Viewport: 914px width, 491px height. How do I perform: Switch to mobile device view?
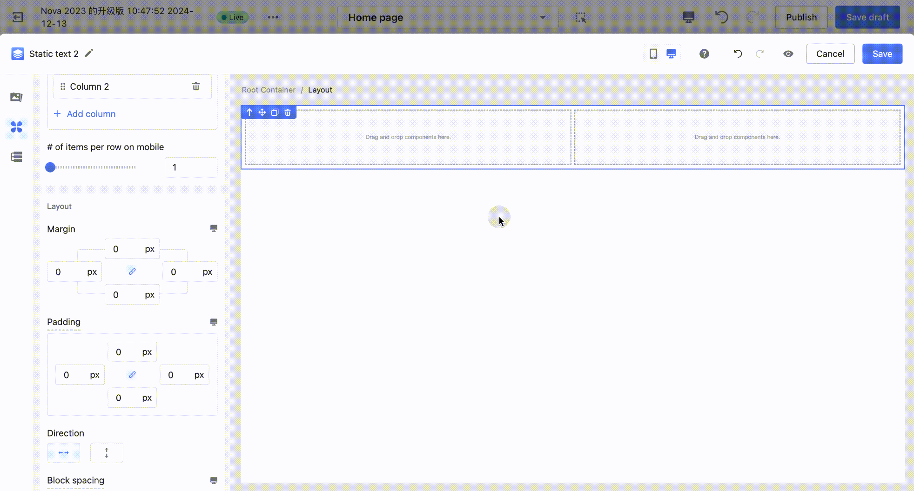653,54
